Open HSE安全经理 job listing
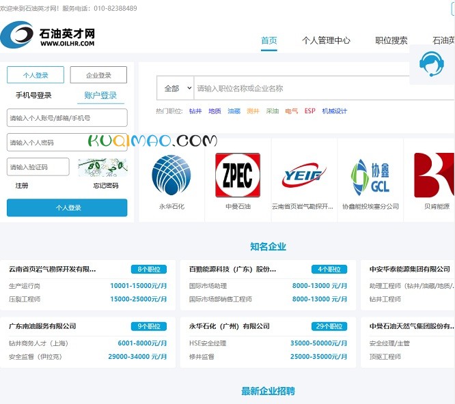The height and width of the screenshot is (404, 455). 208,343
